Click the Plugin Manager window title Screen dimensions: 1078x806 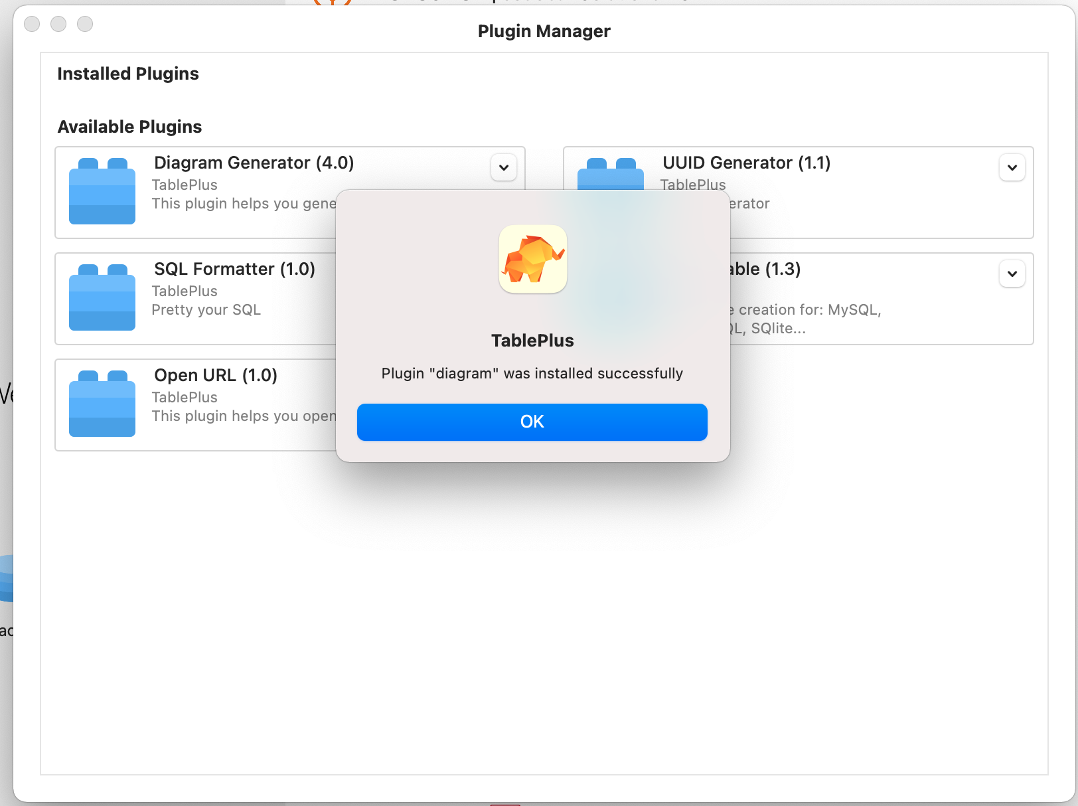tap(544, 31)
